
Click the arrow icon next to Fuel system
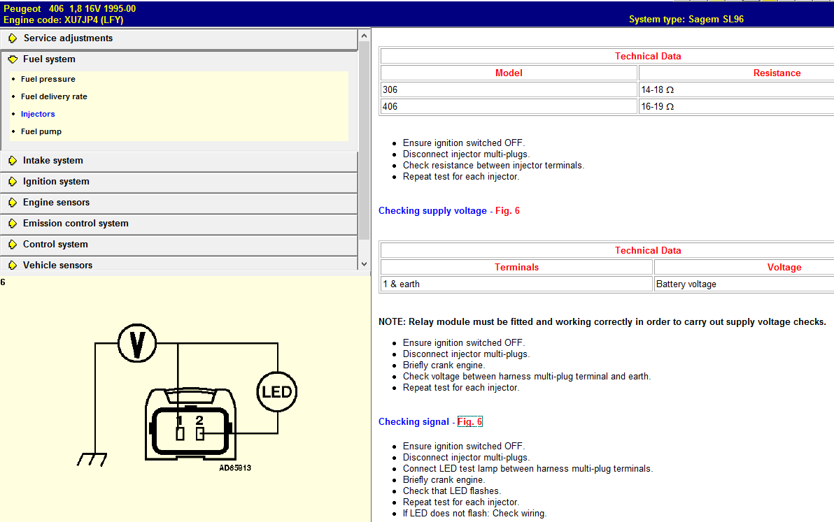(13, 59)
